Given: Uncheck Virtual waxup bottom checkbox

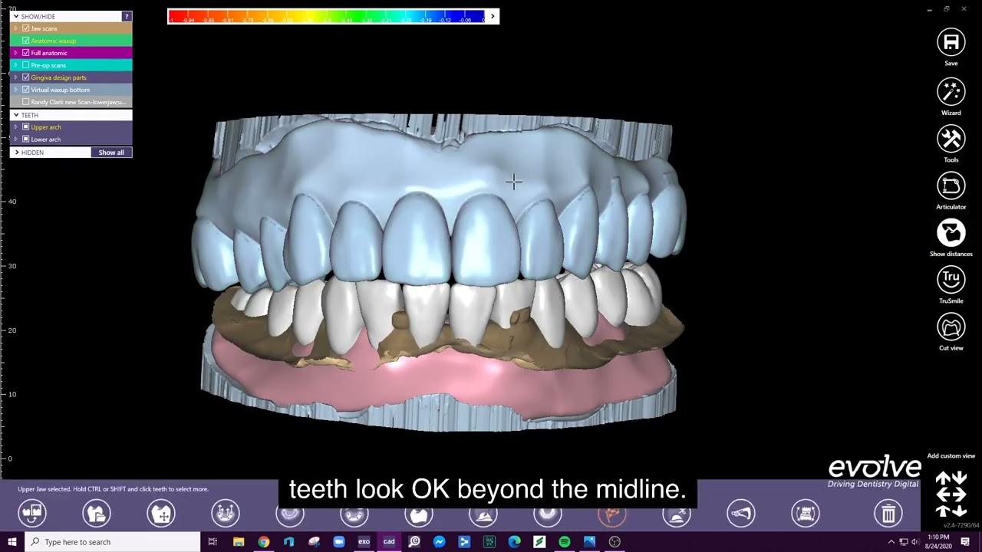Looking at the screenshot, I should pyautogui.click(x=26, y=90).
